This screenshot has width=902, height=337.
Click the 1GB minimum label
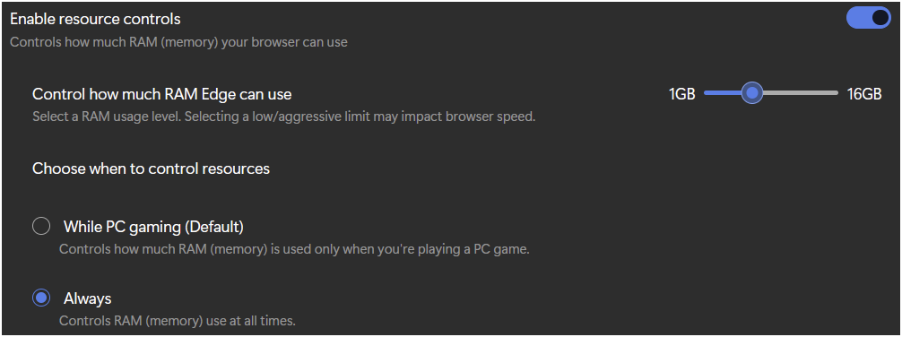[x=681, y=94]
